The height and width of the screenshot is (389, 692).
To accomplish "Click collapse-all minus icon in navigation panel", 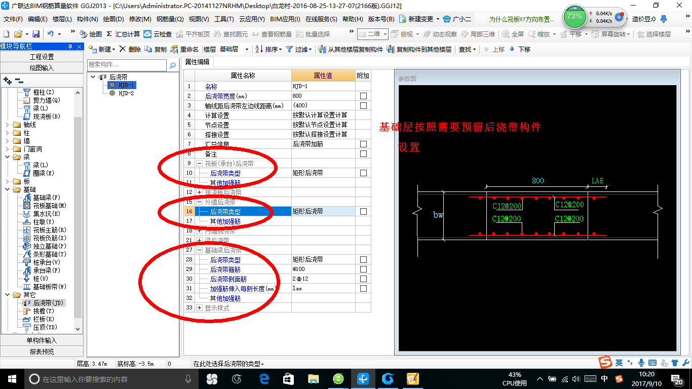I will [19, 81].
